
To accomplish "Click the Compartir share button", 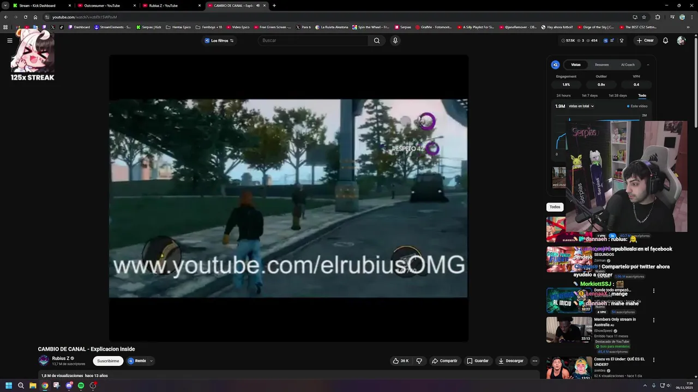I will tap(444, 361).
